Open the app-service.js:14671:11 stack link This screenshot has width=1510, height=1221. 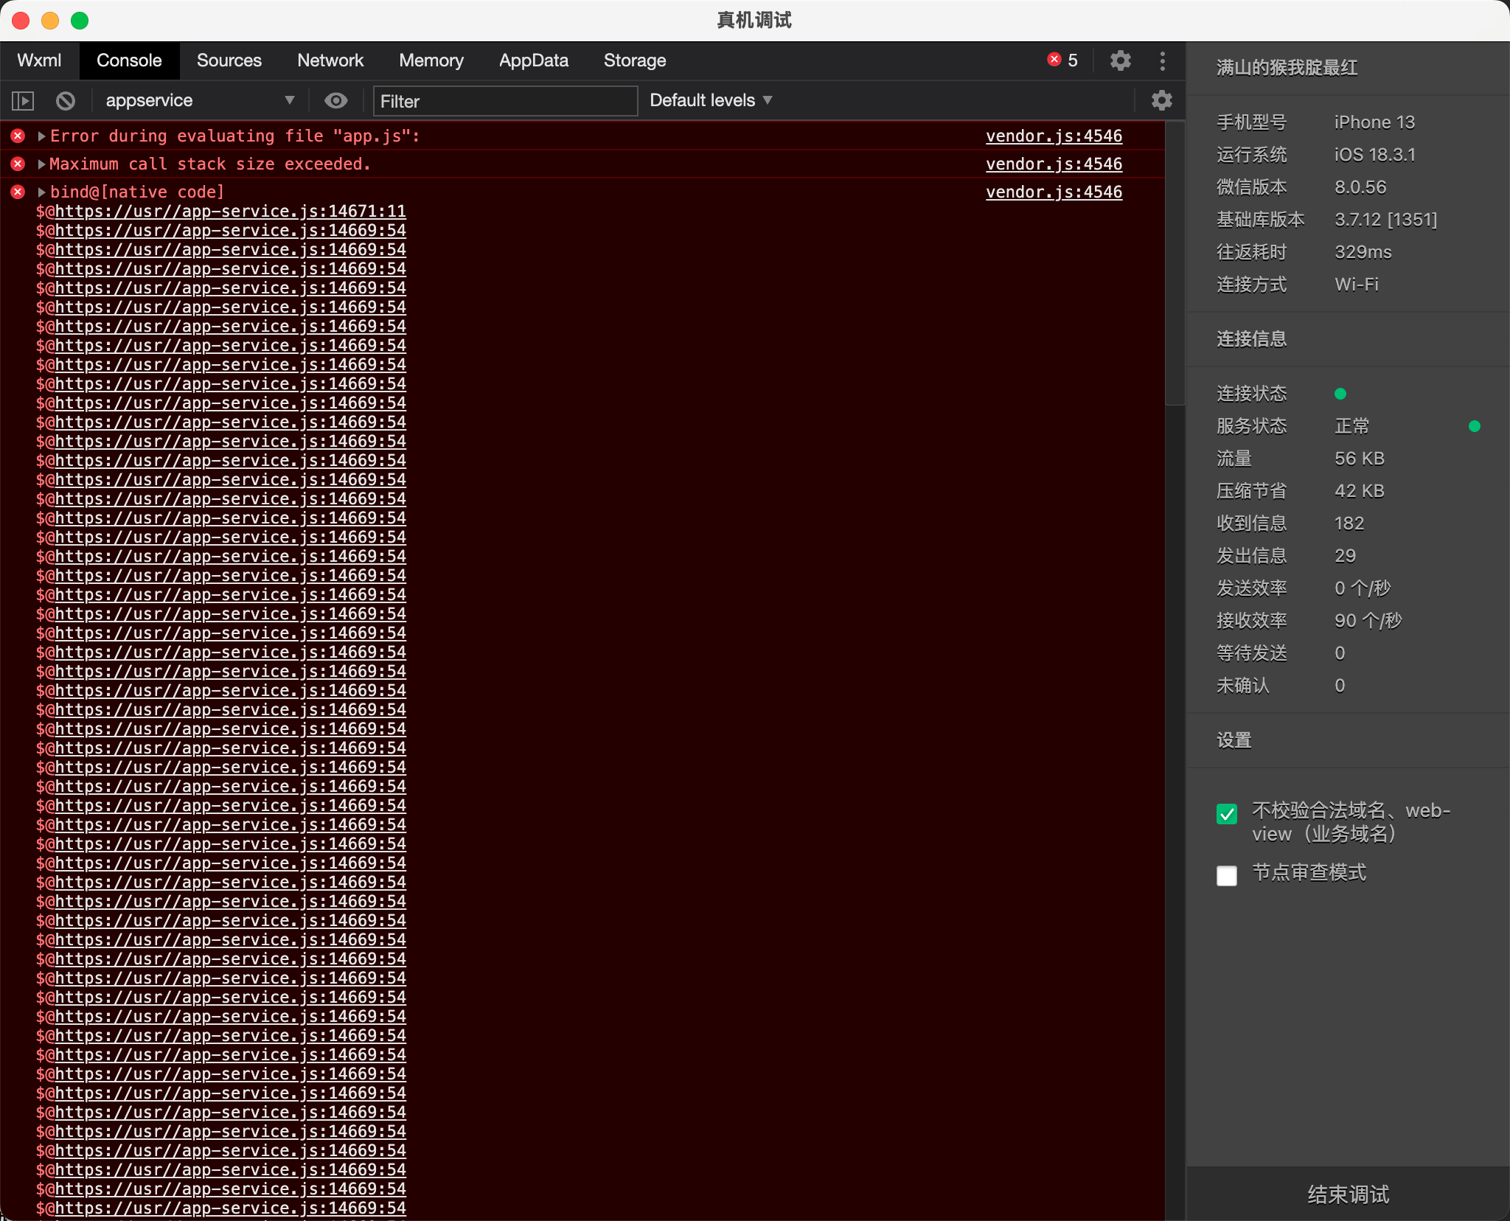230,212
